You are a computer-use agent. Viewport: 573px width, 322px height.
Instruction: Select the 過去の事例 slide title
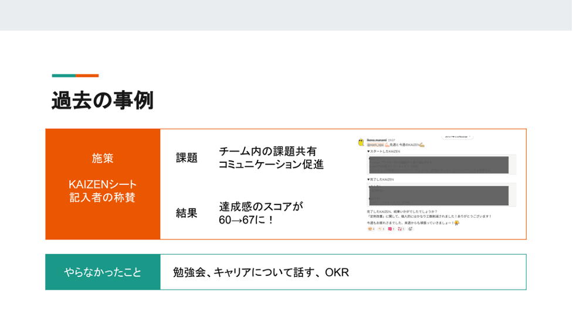tap(103, 100)
